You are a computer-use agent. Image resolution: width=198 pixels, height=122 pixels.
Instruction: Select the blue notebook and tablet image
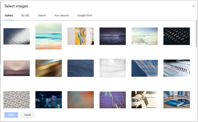pos(176,100)
